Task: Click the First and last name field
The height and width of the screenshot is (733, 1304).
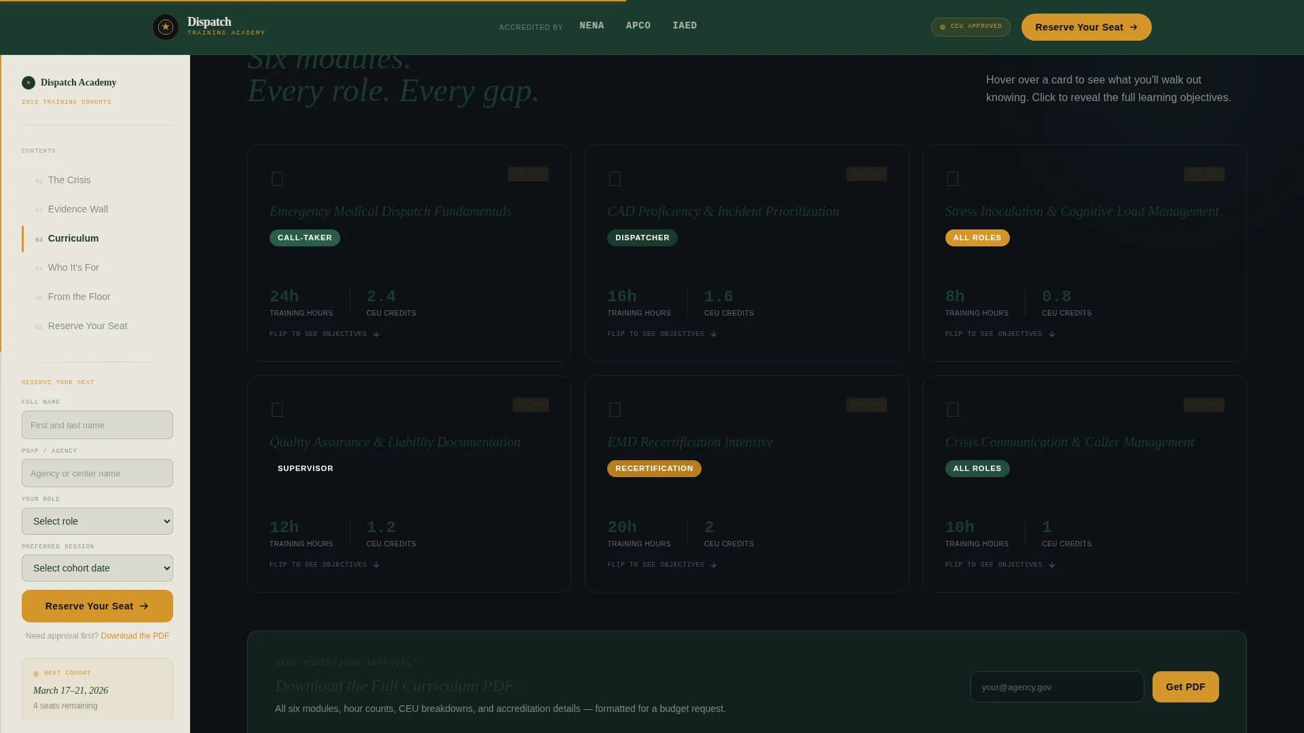Action: pyautogui.click(x=96, y=424)
